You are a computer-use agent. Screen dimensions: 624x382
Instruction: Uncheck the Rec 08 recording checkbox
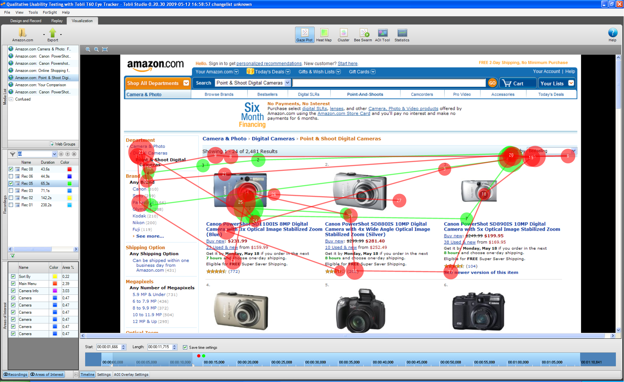[11, 169]
